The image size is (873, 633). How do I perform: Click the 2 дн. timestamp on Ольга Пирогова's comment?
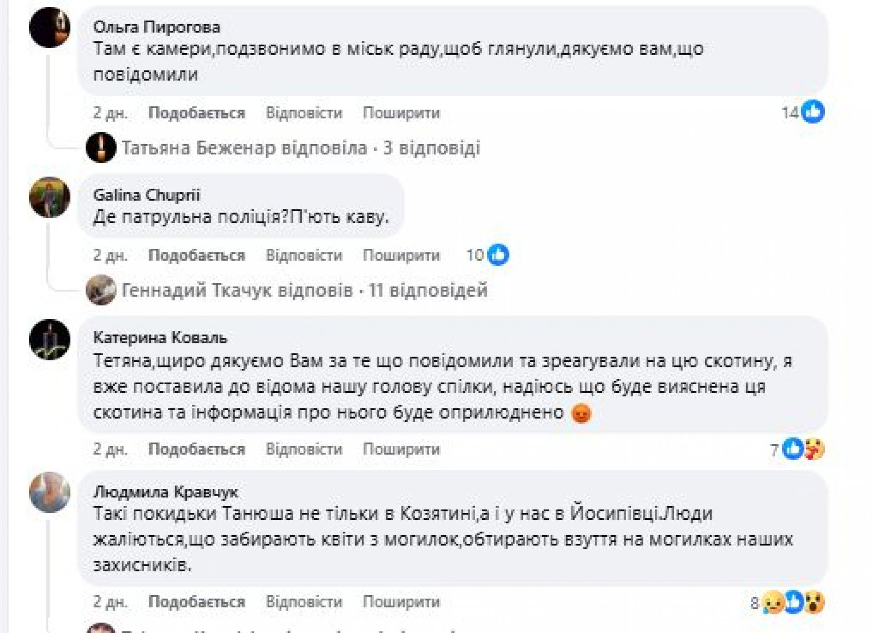point(110,113)
